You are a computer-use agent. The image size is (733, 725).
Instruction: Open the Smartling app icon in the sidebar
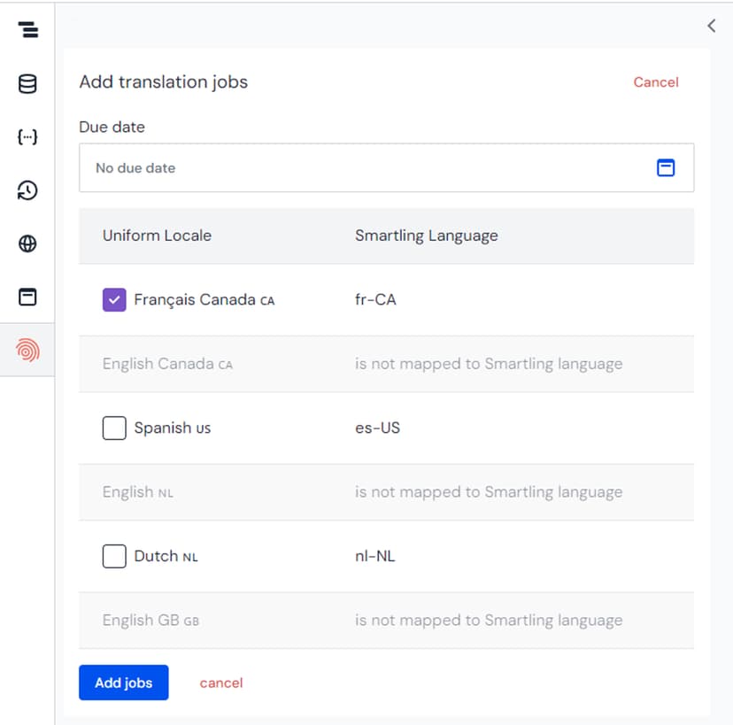[27, 350]
